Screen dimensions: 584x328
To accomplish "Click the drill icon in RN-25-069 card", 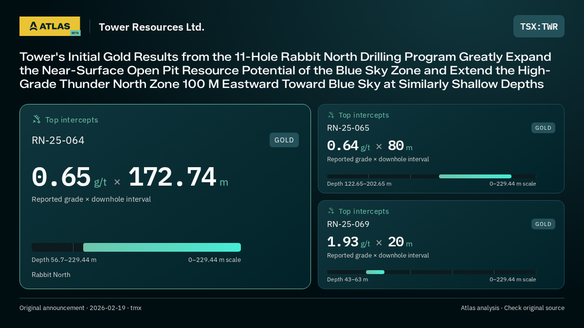I will 331,211.
